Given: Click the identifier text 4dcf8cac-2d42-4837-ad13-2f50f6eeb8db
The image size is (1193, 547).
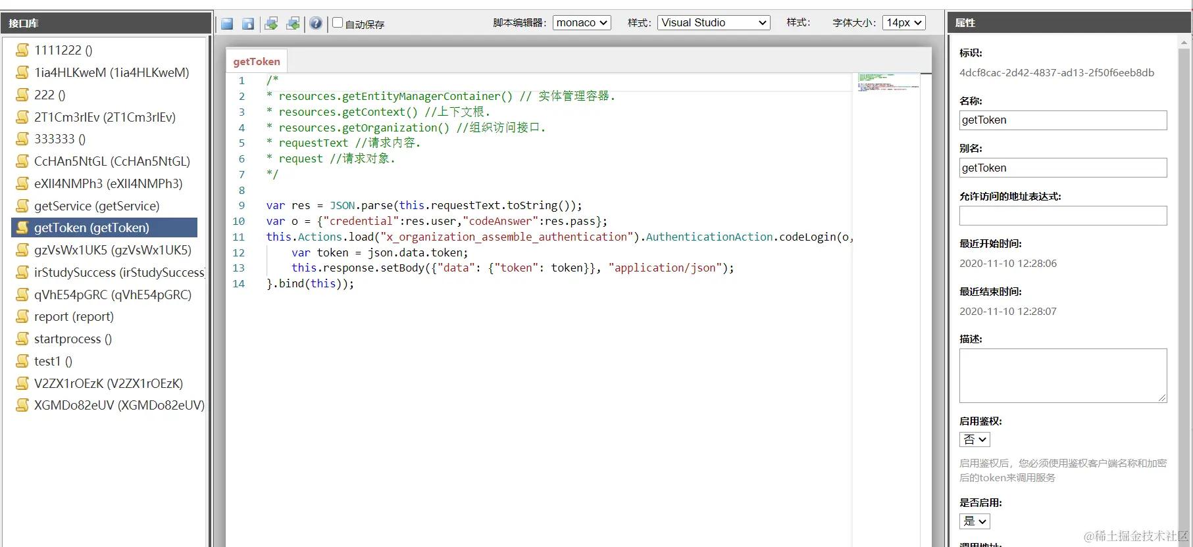Looking at the screenshot, I should click(1057, 73).
